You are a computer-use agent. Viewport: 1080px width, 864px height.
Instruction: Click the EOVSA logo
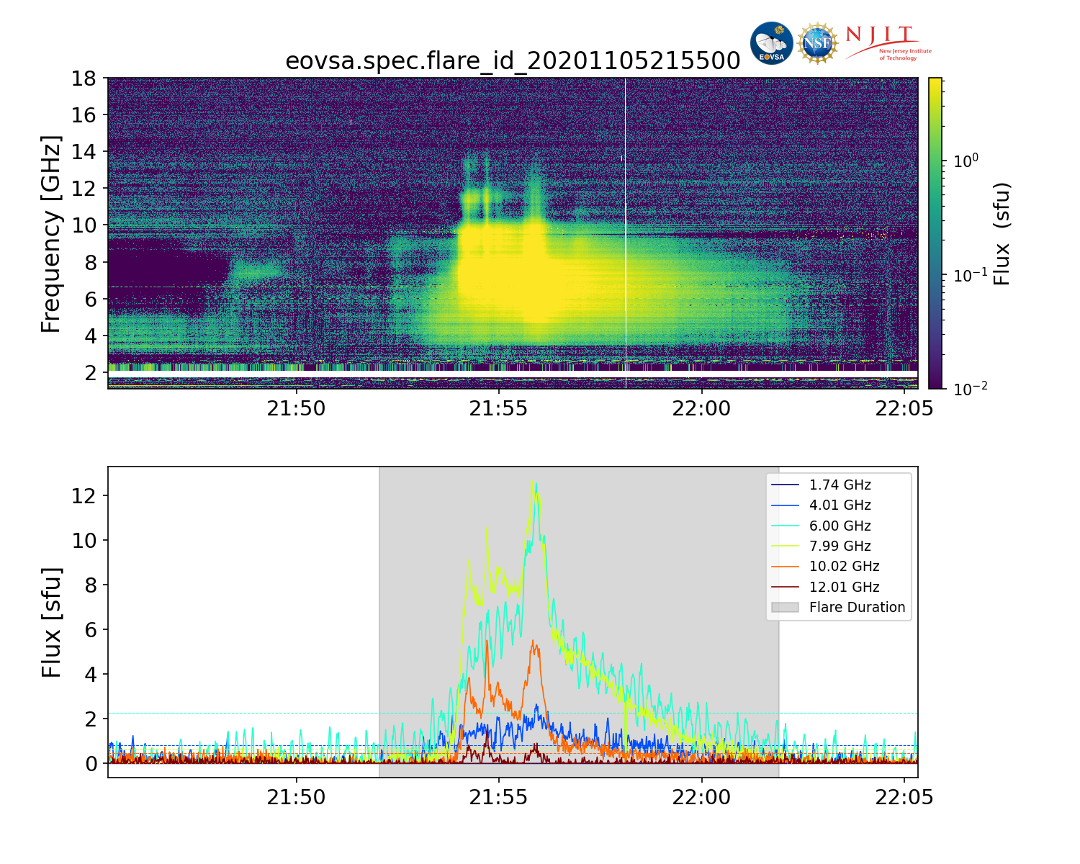pos(771,43)
